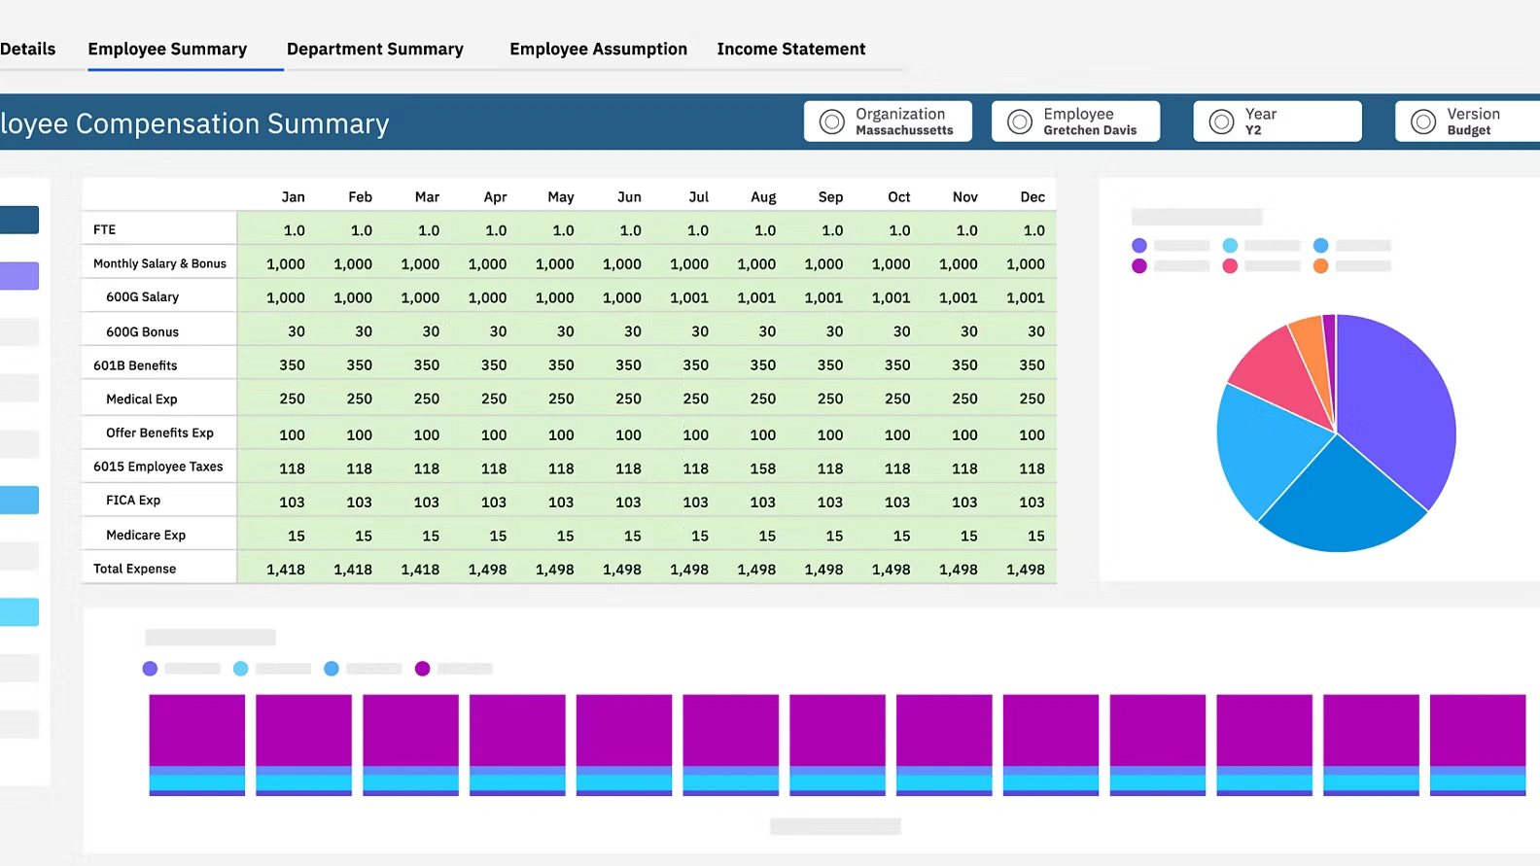This screenshot has height=866, width=1540.
Task: Click the circle icon beside Employee Gretchen Davis
Action: (x=1019, y=121)
